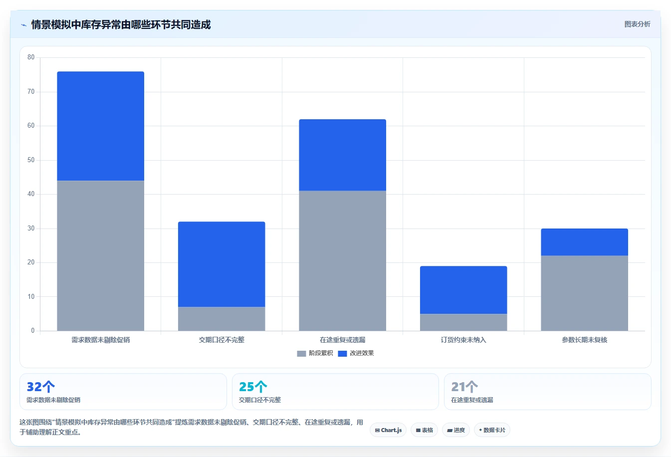Click the gray bar segment for 参数长期未复核
This screenshot has height=457, width=671.
[x=585, y=293]
